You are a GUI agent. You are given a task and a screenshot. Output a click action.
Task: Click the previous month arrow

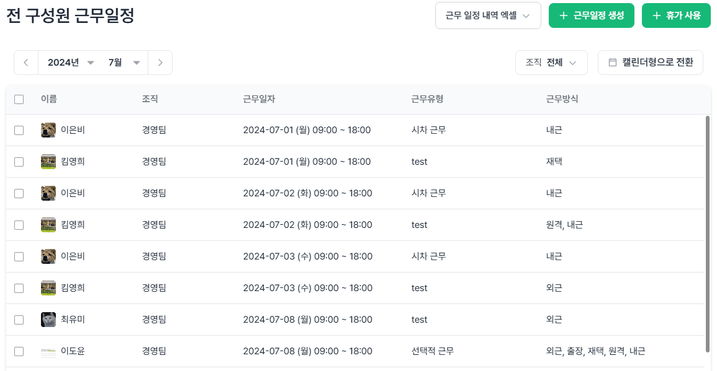(x=26, y=62)
